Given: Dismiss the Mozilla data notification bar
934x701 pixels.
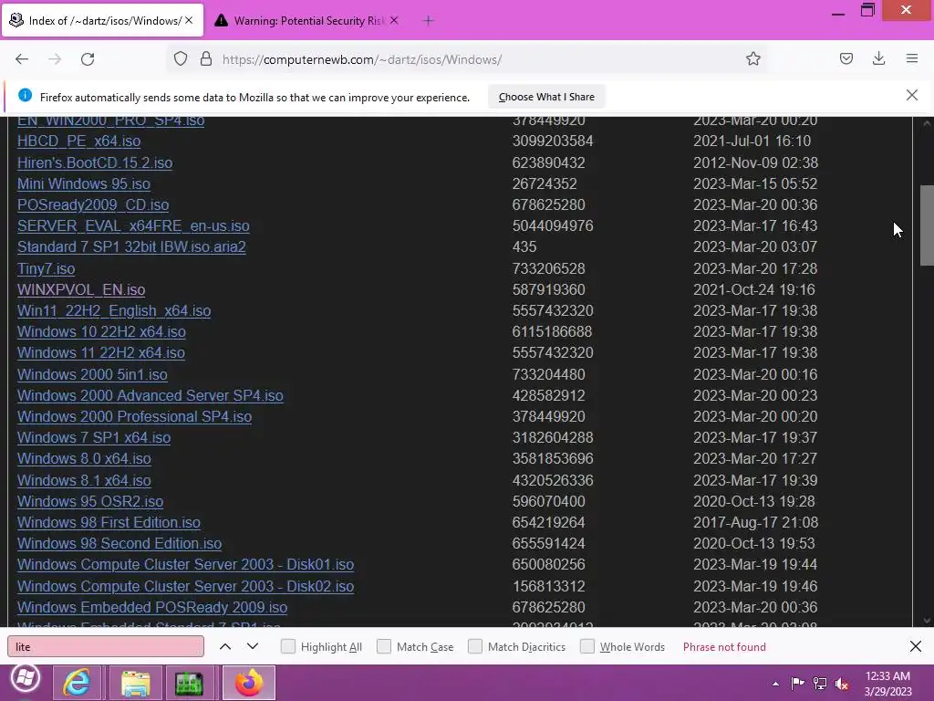Looking at the screenshot, I should tap(911, 95).
